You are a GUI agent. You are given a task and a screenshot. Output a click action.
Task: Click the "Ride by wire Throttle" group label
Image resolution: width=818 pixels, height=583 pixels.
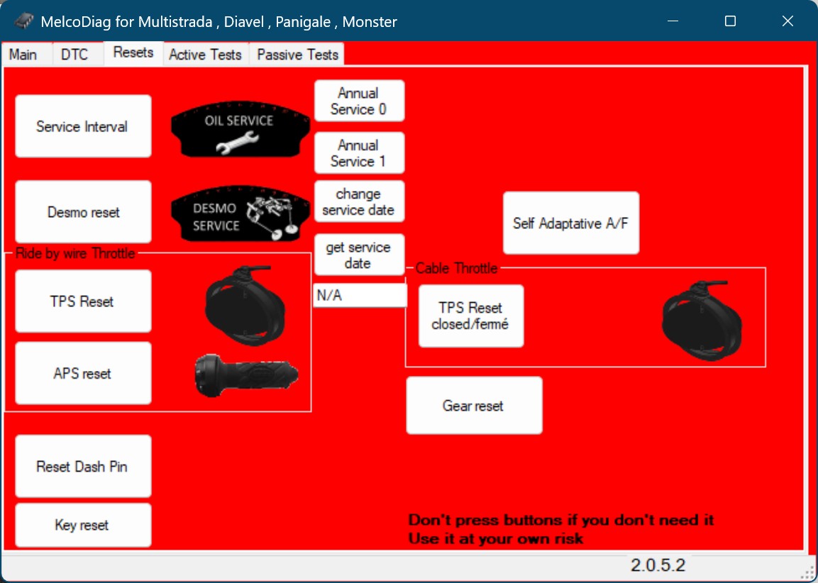coord(75,253)
